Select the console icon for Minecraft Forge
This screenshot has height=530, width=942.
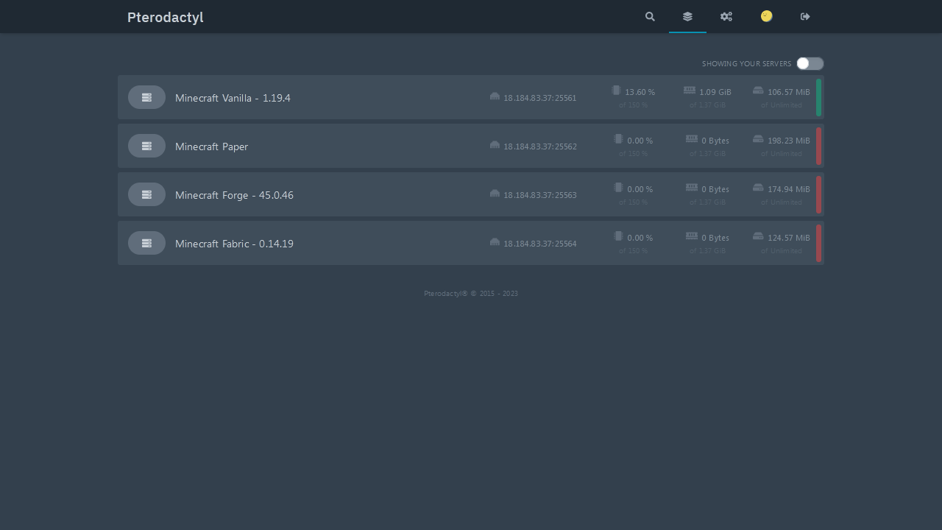[146, 194]
